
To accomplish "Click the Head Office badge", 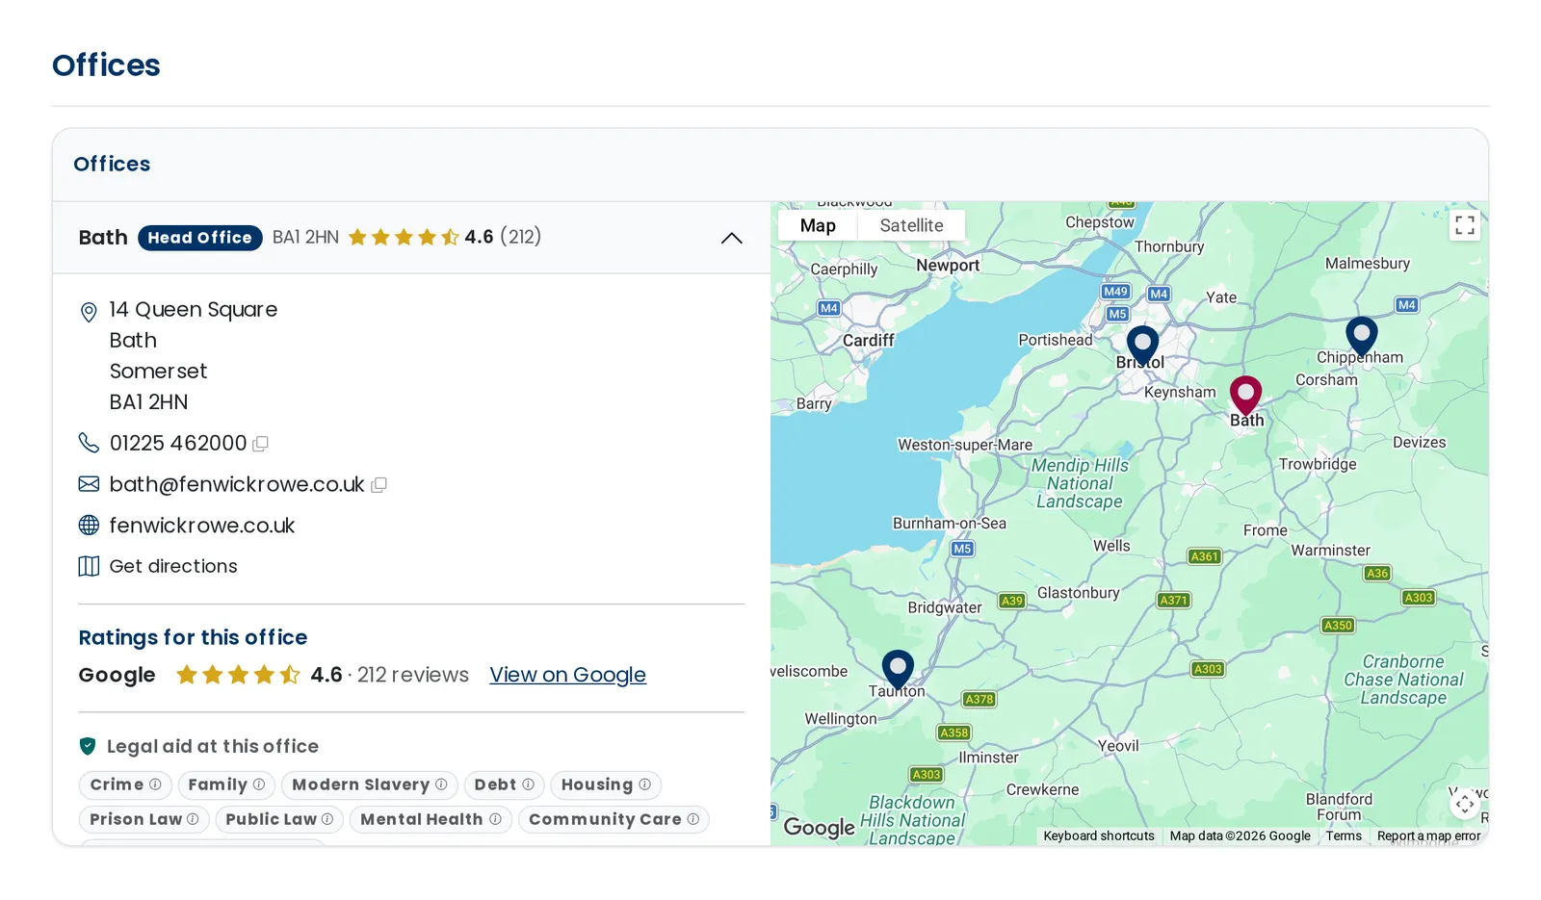I will pos(199,238).
